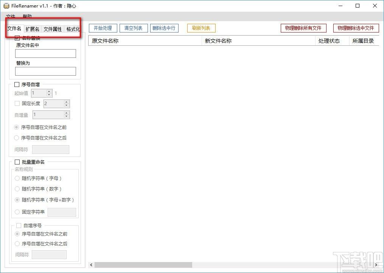The height and width of the screenshot is (273, 384).
Task: Uncheck the 名称替换 checkbox
Action: [x=17, y=38]
